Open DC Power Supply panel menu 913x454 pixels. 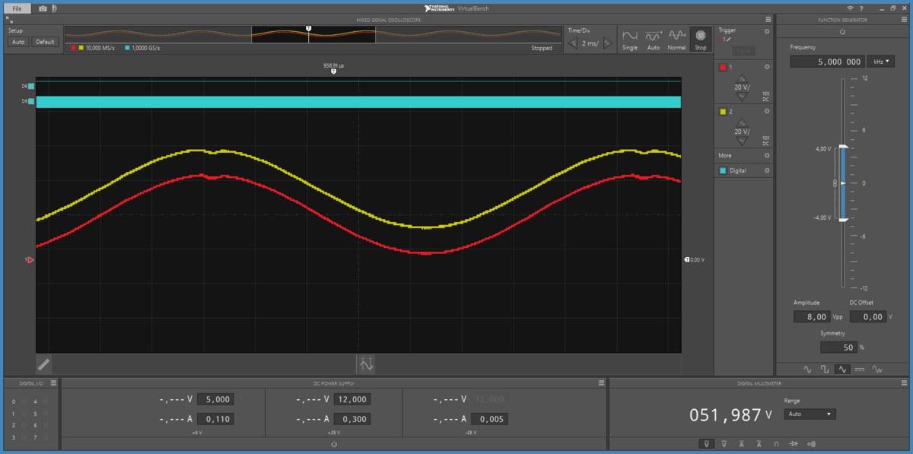[x=601, y=383]
